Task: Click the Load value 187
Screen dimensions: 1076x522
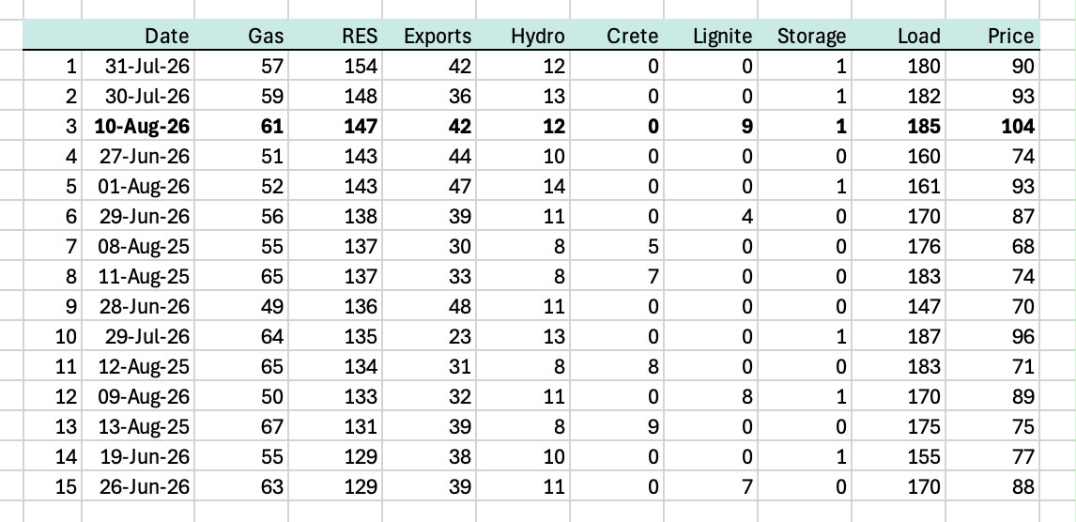Action: pyautogui.click(x=899, y=337)
